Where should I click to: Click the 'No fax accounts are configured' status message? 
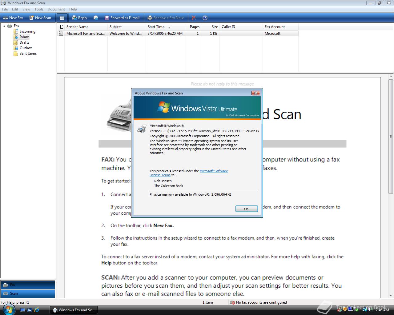(x=261, y=302)
